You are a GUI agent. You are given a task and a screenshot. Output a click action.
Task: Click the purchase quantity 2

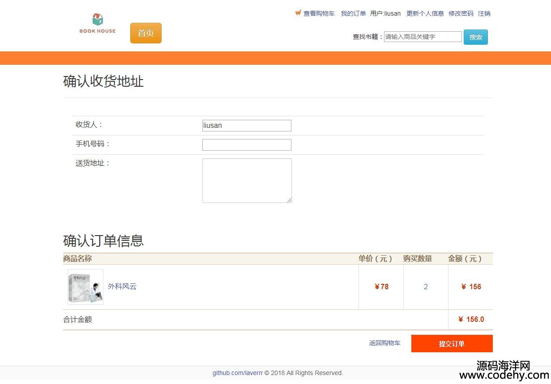pyautogui.click(x=426, y=287)
